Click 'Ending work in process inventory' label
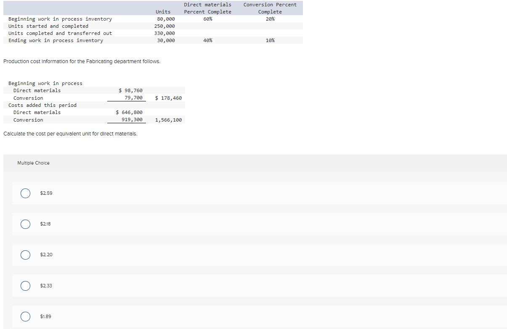This screenshot has height=329, width=507. [x=56, y=40]
